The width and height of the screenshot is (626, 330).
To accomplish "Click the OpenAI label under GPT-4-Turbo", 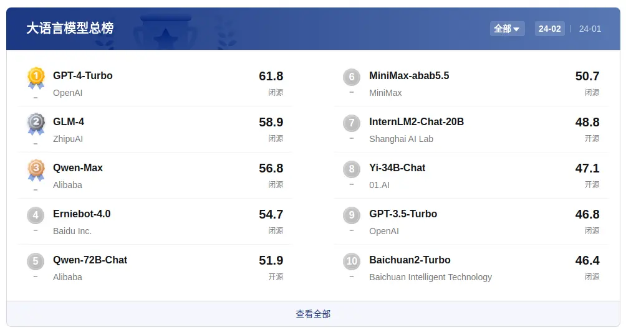I will click(67, 93).
